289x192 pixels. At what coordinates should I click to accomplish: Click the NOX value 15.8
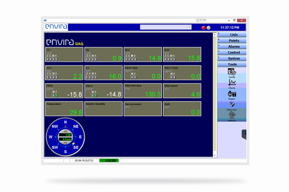[194, 58]
